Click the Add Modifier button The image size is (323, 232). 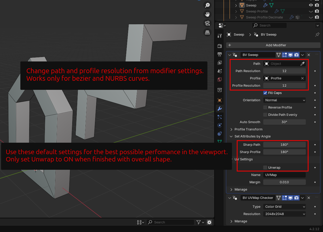click(x=273, y=45)
